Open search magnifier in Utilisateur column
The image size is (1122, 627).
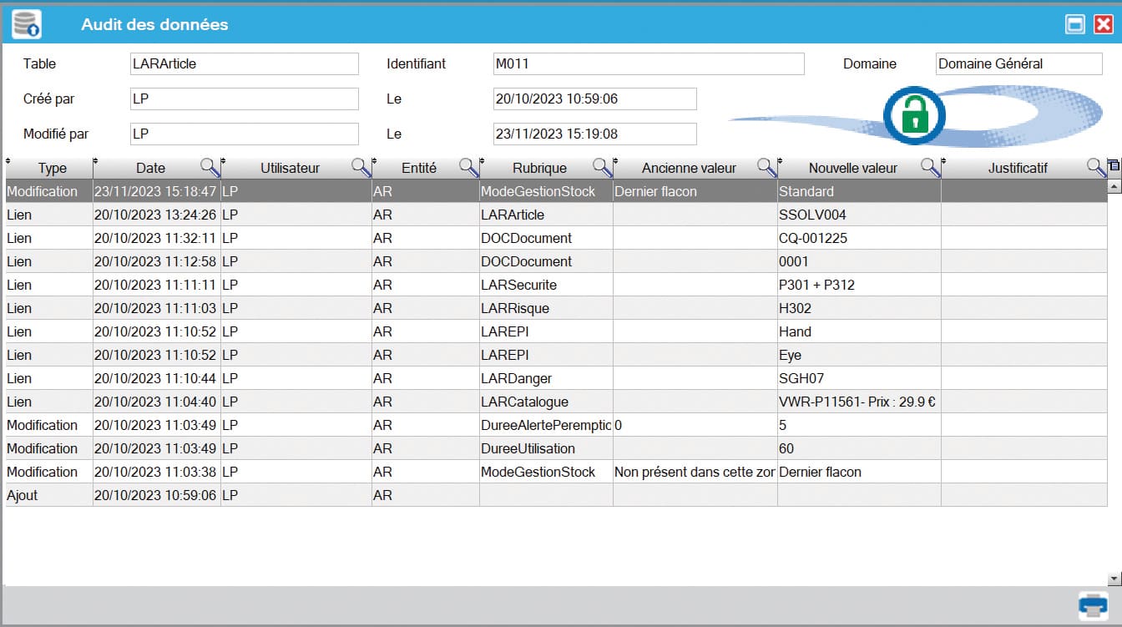tap(361, 168)
